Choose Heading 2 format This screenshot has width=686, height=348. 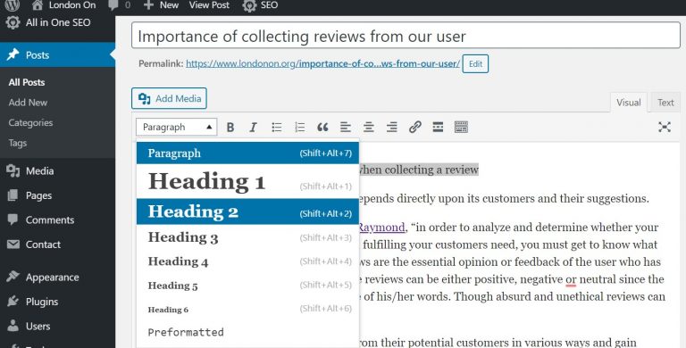[247, 211]
